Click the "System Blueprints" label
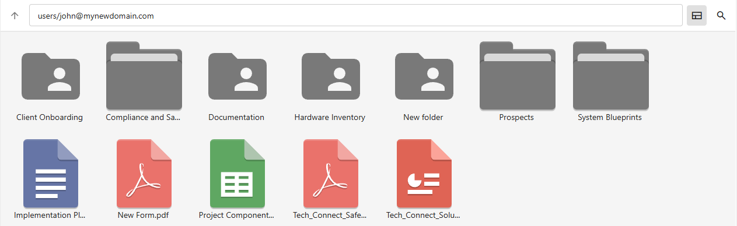This screenshot has width=737, height=226. 610,117
